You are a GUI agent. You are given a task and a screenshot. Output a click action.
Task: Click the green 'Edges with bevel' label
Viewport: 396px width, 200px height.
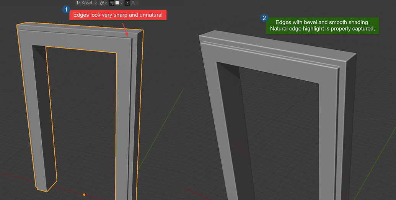point(322,26)
